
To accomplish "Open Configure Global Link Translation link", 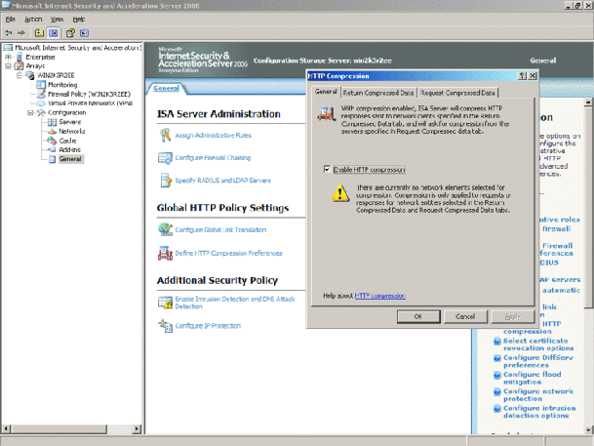I will coord(220,229).
